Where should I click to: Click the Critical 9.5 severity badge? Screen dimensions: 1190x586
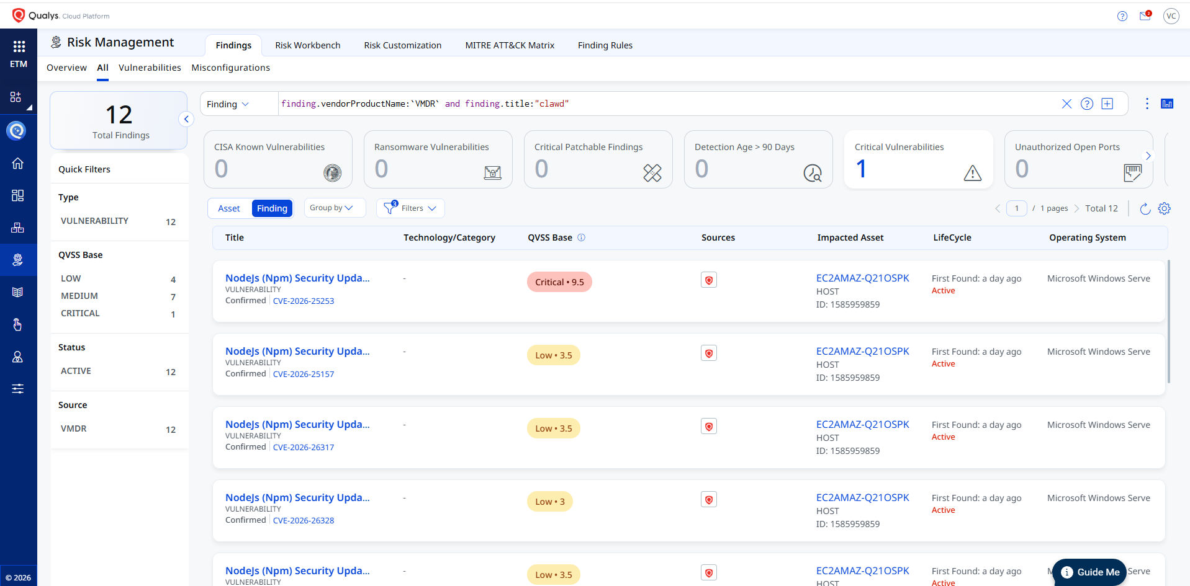coord(559,282)
